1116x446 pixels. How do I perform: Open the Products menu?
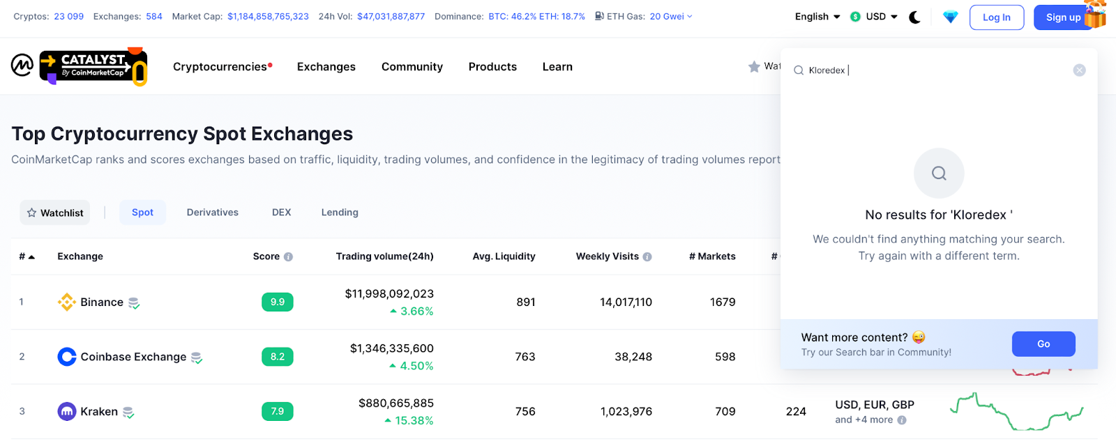pos(492,67)
